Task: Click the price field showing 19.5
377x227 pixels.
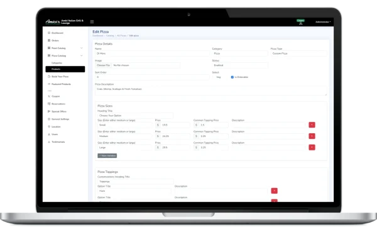Action: click(175, 125)
